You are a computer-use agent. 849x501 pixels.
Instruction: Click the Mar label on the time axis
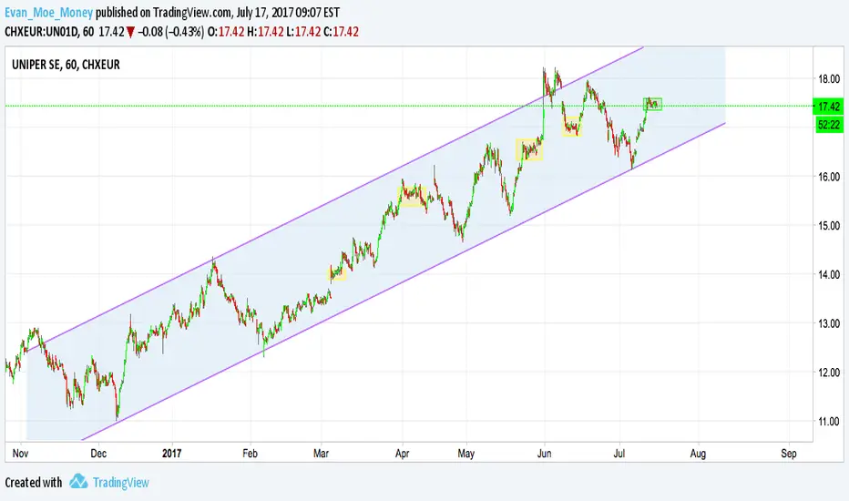[x=321, y=454]
